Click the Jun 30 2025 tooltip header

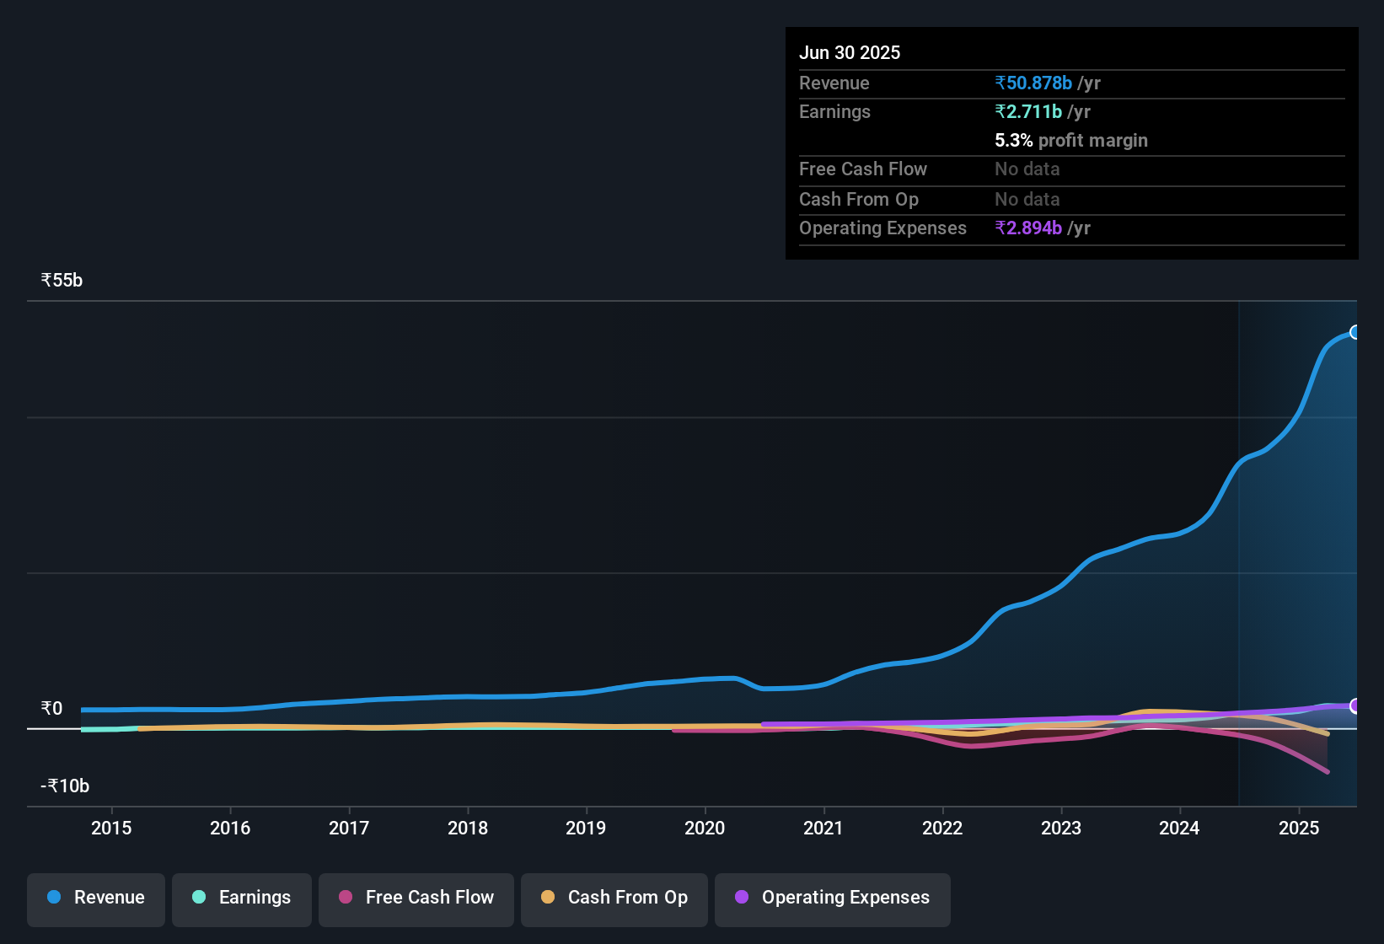point(850,52)
